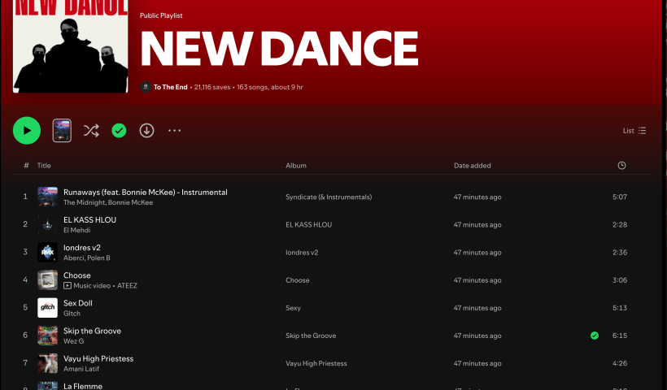The image size is (667, 390).
Task: Open the three-dots more options menu
Action: [x=174, y=130]
